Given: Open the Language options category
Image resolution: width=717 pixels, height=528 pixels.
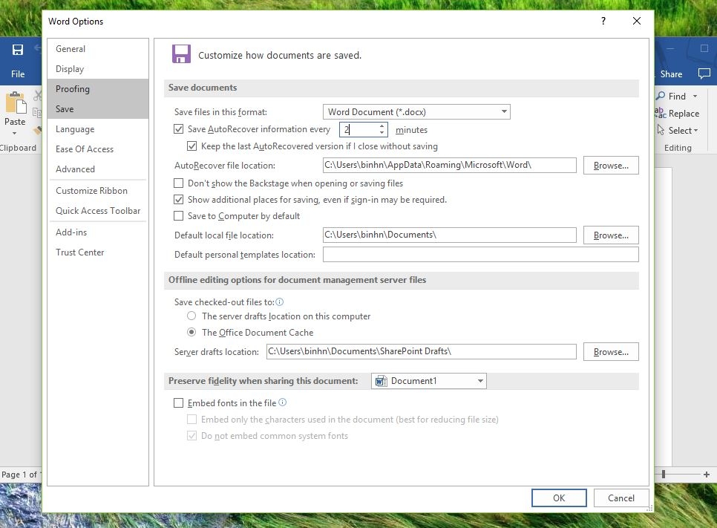Looking at the screenshot, I should [98, 129].
